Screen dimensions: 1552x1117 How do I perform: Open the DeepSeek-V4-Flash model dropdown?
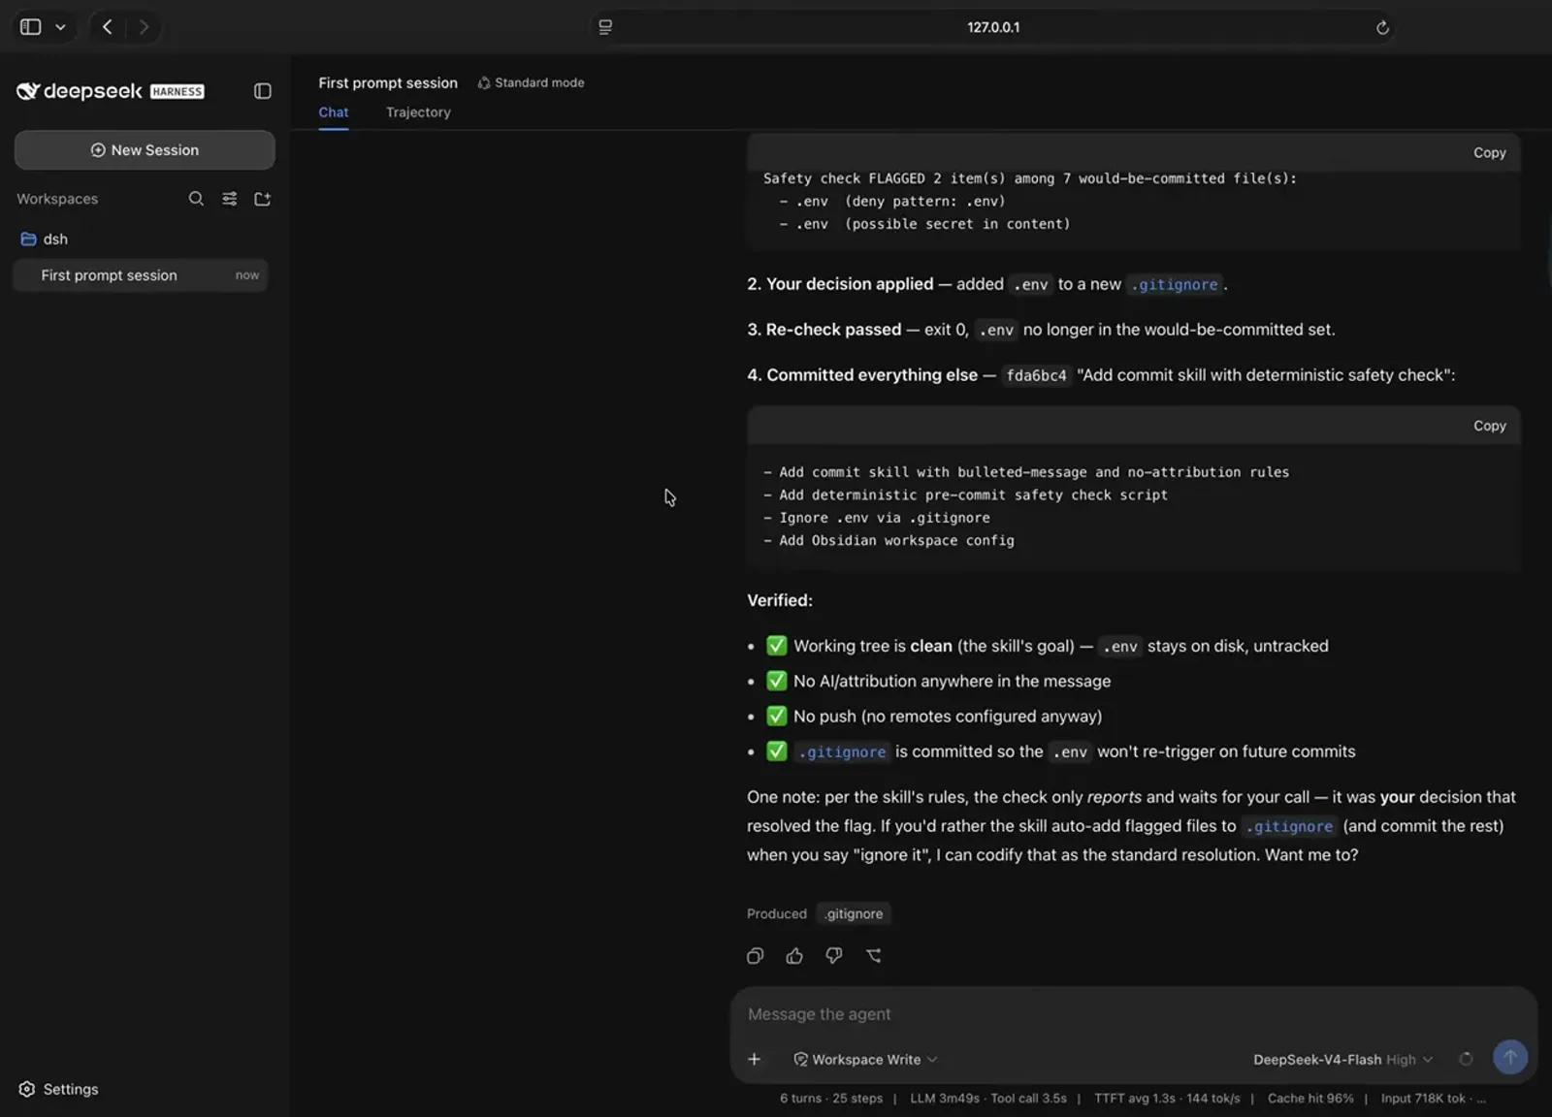[1342, 1060]
